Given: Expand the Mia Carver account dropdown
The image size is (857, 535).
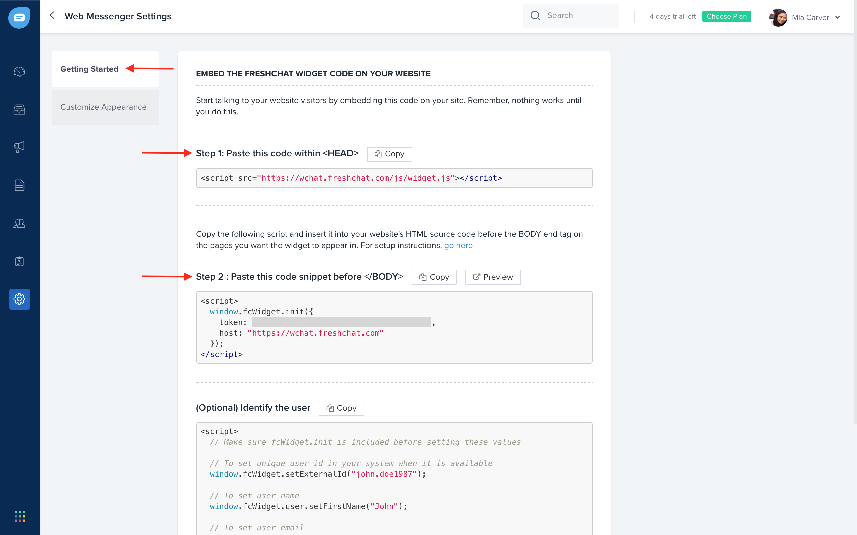Looking at the screenshot, I should 838,18.
